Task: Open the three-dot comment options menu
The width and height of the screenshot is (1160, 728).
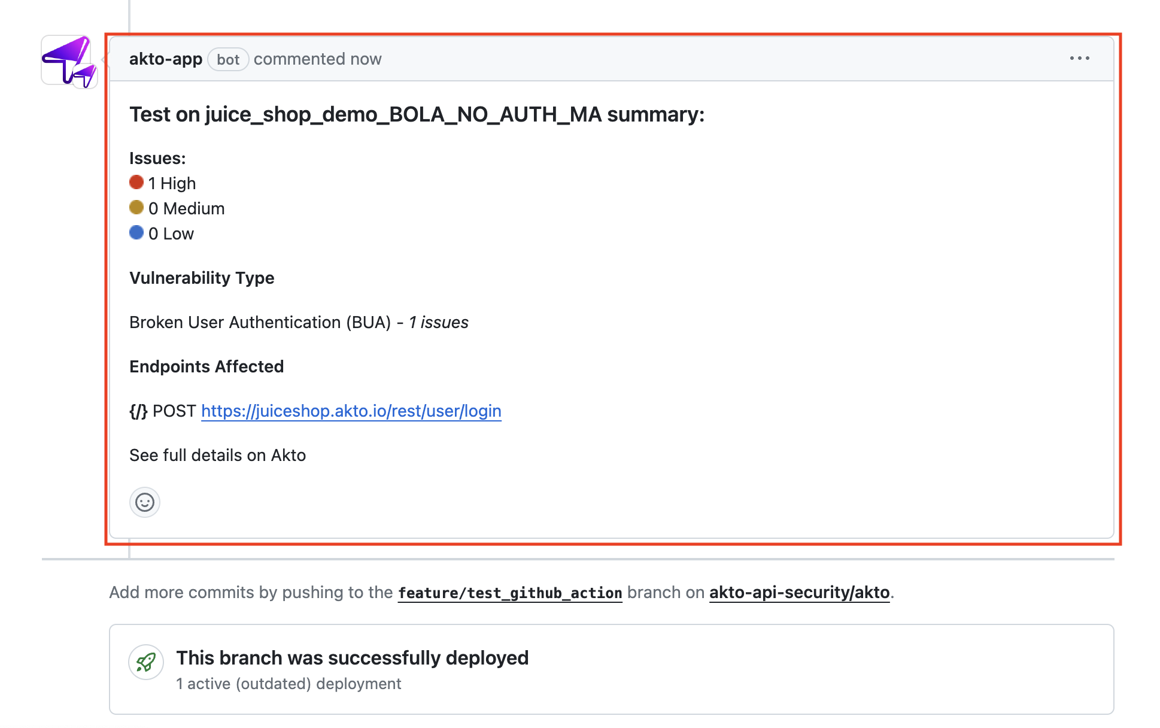Action: click(x=1079, y=59)
